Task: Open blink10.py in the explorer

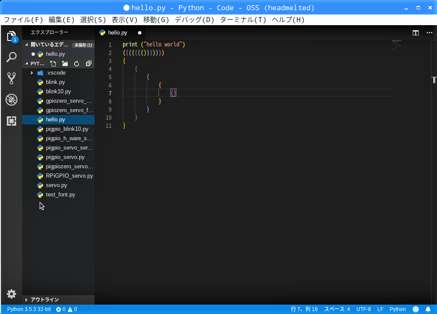Action: pyautogui.click(x=58, y=92)
